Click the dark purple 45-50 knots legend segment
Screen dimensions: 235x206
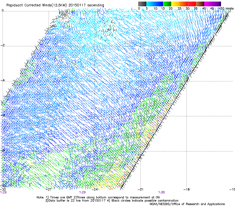coord(217,4)
